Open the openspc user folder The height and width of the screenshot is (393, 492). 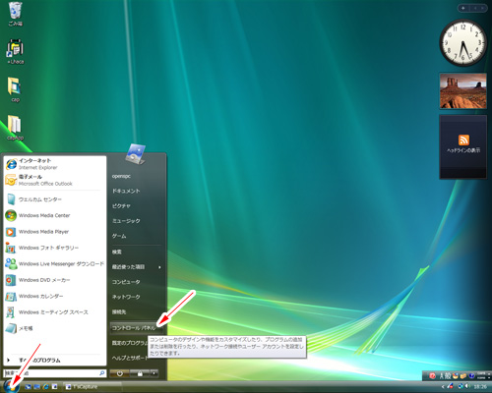point(136,176)
